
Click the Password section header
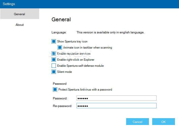coord(60,84)
